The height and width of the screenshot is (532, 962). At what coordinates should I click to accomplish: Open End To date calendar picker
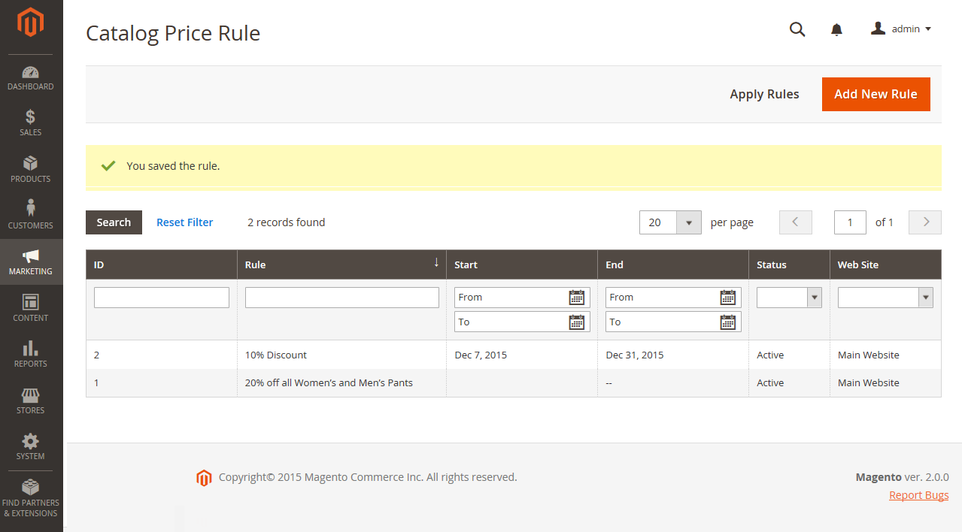[728, 322]
